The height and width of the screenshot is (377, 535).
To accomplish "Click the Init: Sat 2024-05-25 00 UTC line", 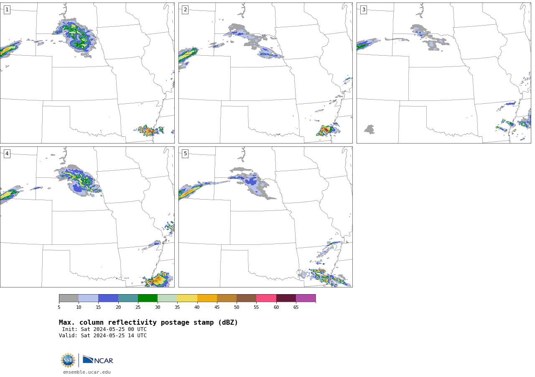I will pos(104,329).
